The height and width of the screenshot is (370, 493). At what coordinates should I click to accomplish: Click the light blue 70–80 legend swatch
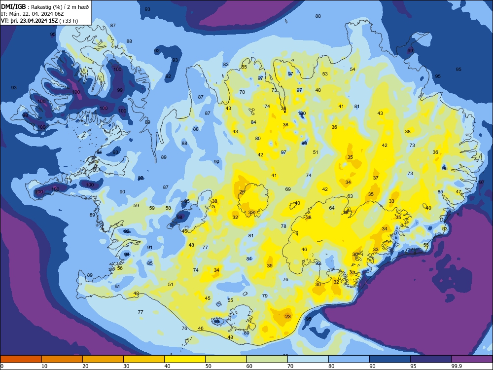308,359
